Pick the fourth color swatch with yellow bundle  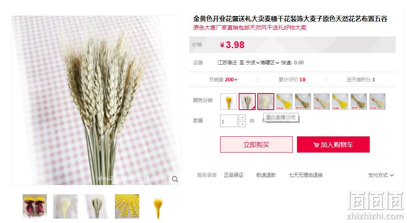point(284,102)
